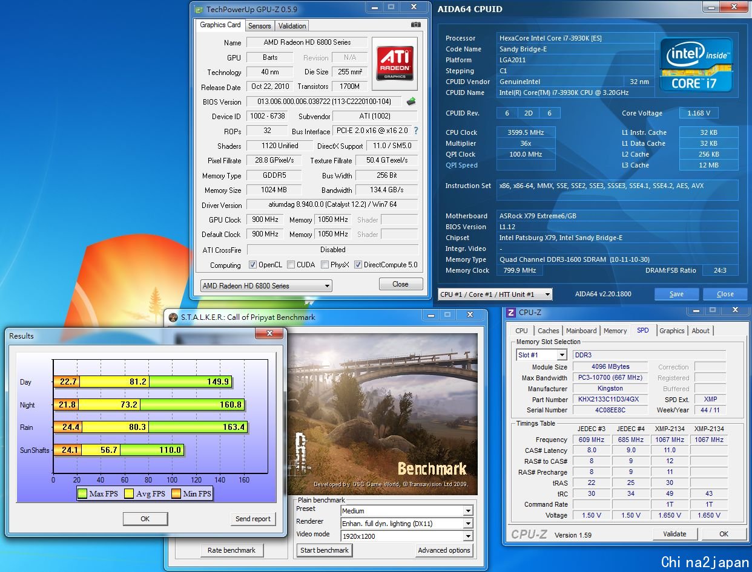Click the Rate benchmark button
The width and height of the screenshot is (752, 572).
point(231,550)
